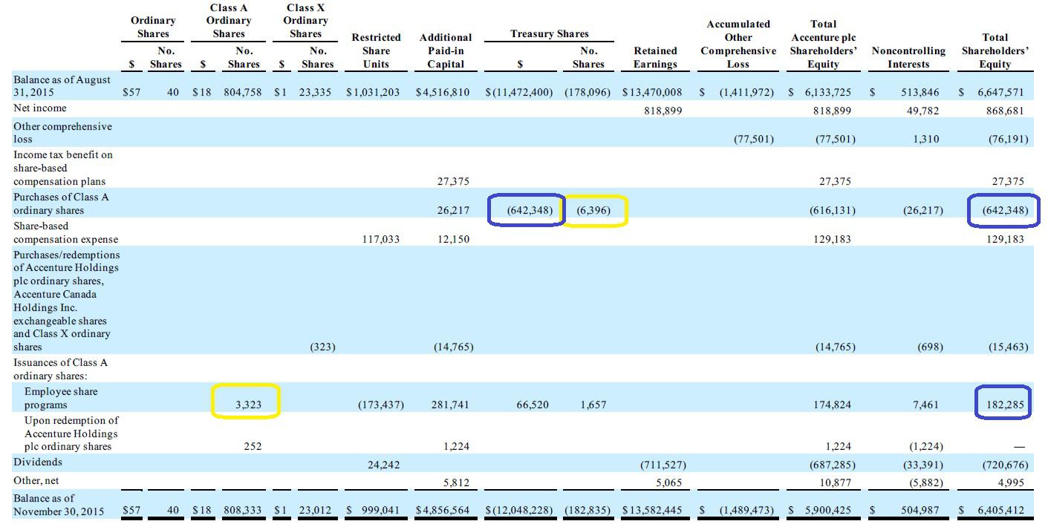Select the value 182,285 in total equity
This screenshot has width=1048, height=524.
pos(1006,405)
